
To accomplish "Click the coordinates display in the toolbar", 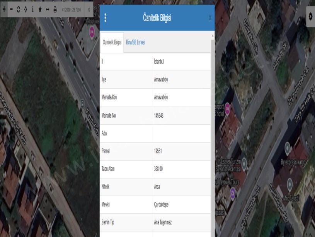I will 72,9.
